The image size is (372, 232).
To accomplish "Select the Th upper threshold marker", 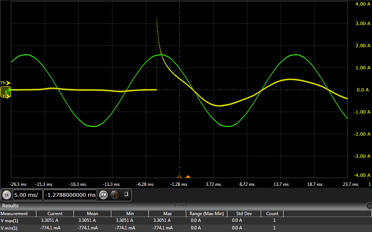I will tap(5, 83).
